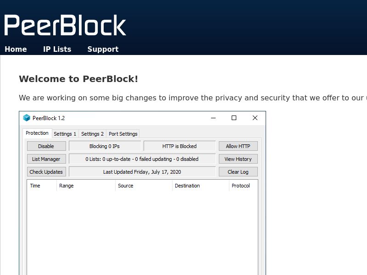This screenshot has height=275, width=367.
Task: Open the List Manager
Action: point(46,159)
